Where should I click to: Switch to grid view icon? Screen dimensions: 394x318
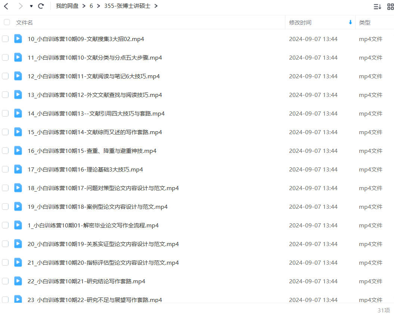click(x=391, y=6)
